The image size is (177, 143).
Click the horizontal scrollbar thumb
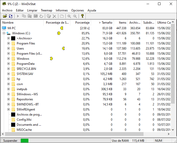click(74, 134)
